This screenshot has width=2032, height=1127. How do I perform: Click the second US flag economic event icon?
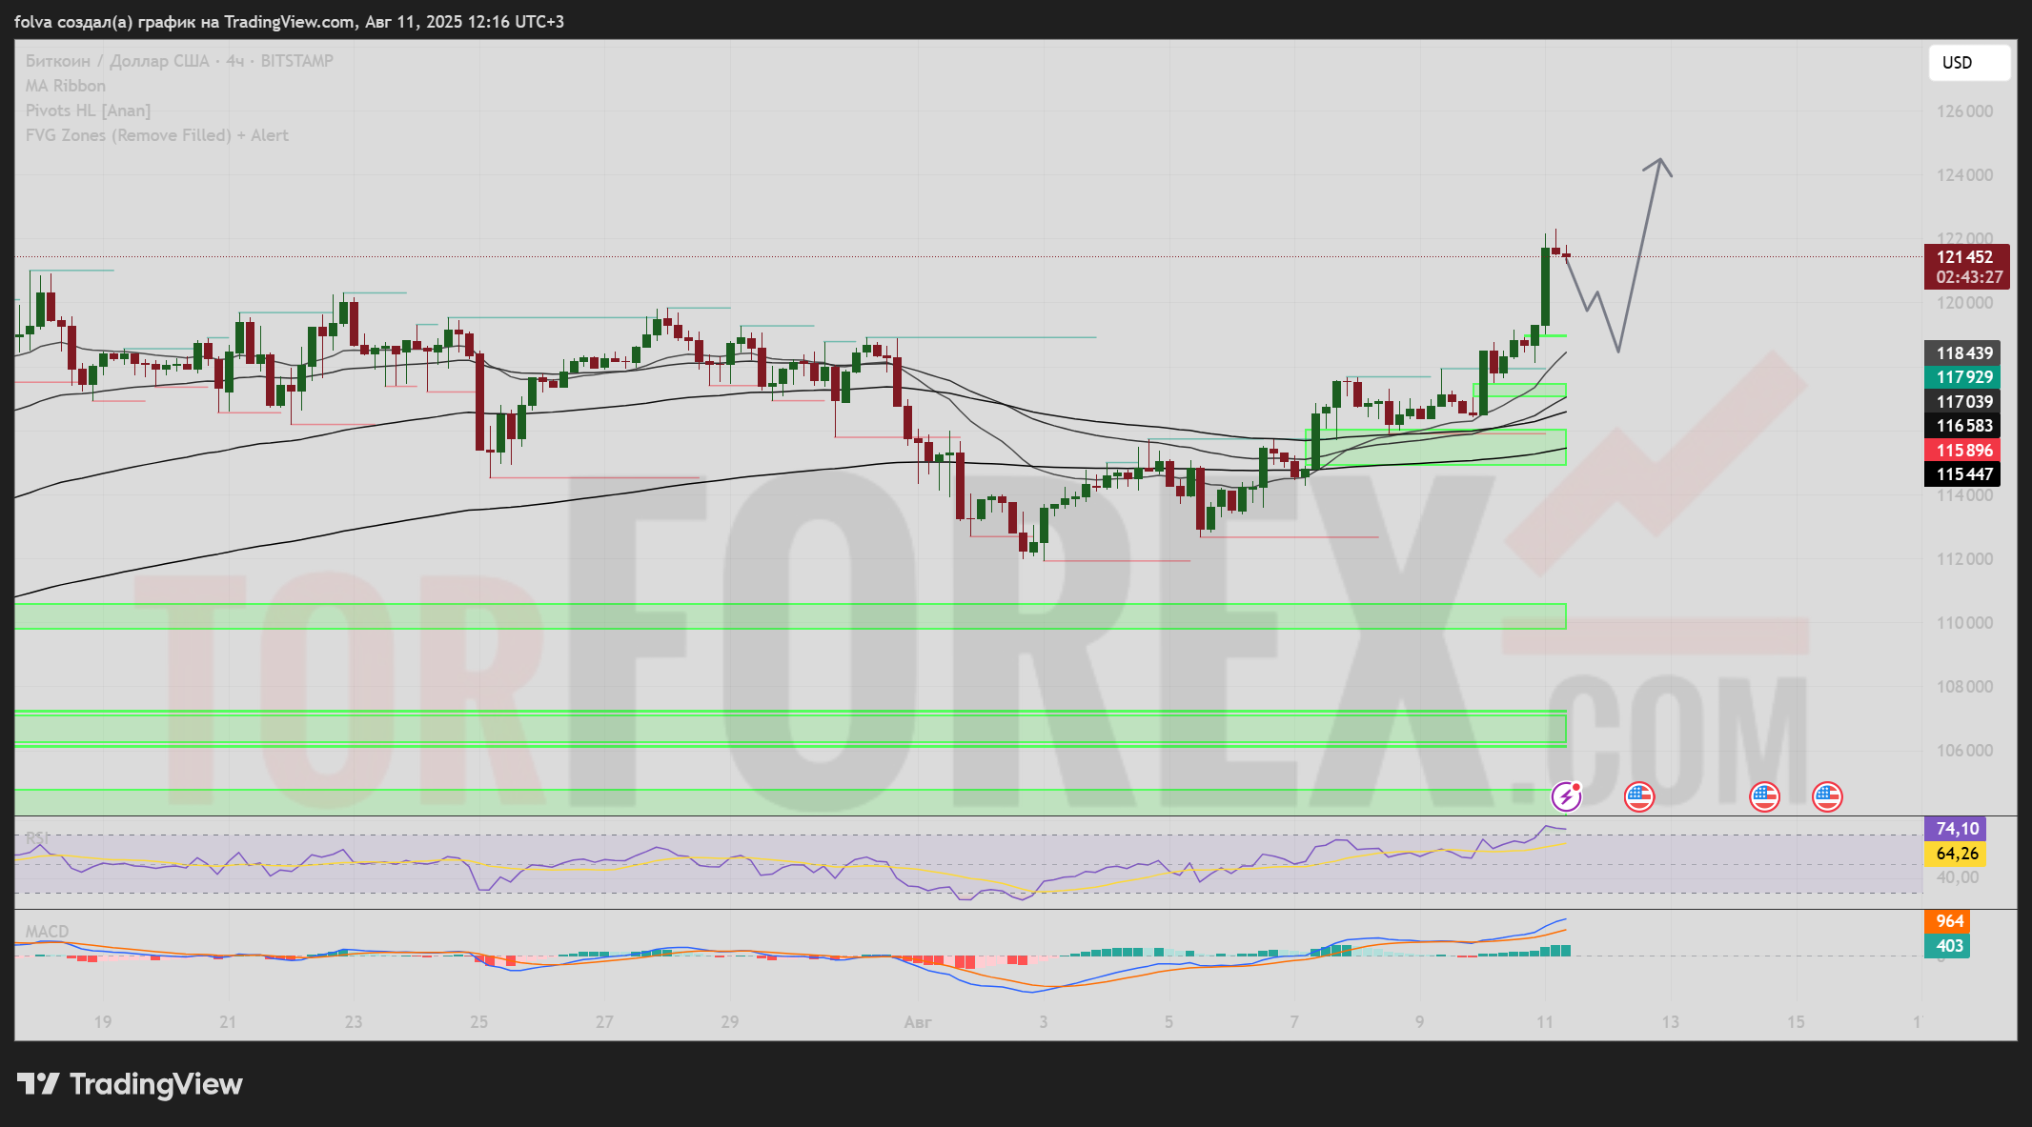[x=1764, y=796]
